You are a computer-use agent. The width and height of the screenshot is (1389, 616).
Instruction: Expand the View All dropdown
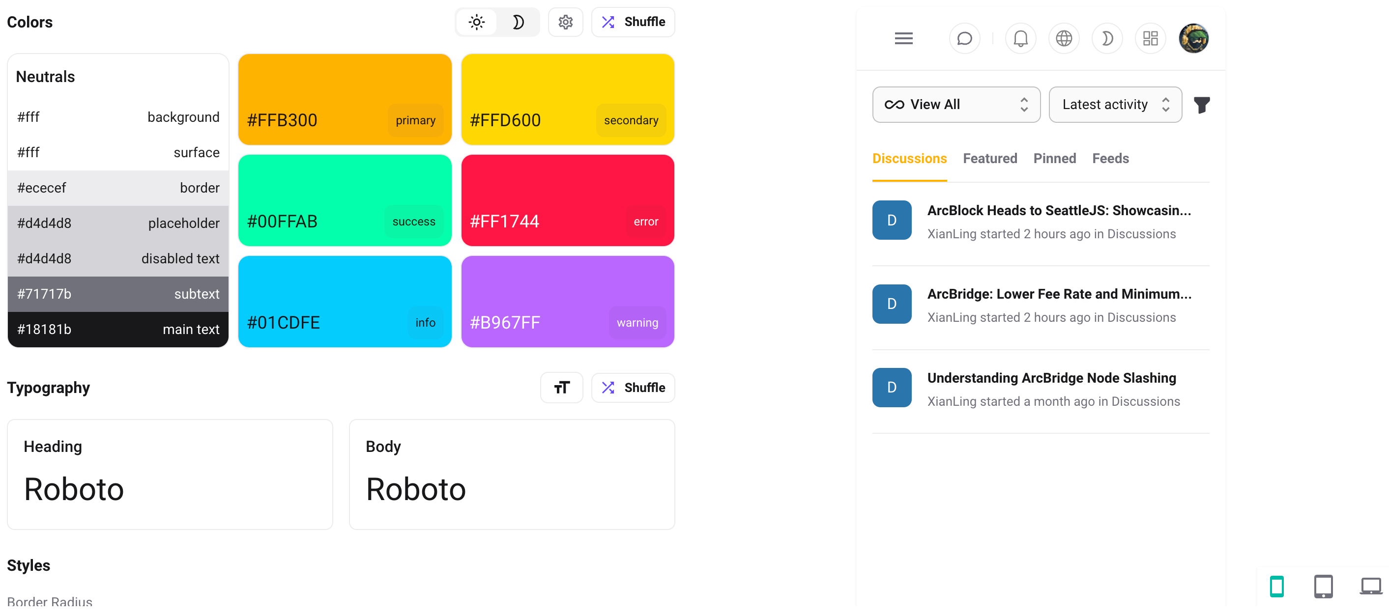(x=956, y=105)
